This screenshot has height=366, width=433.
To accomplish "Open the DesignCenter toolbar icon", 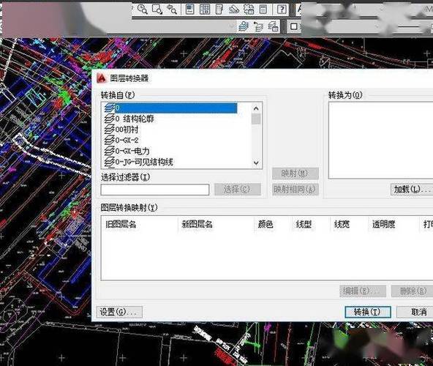I will tap(205, 10).
